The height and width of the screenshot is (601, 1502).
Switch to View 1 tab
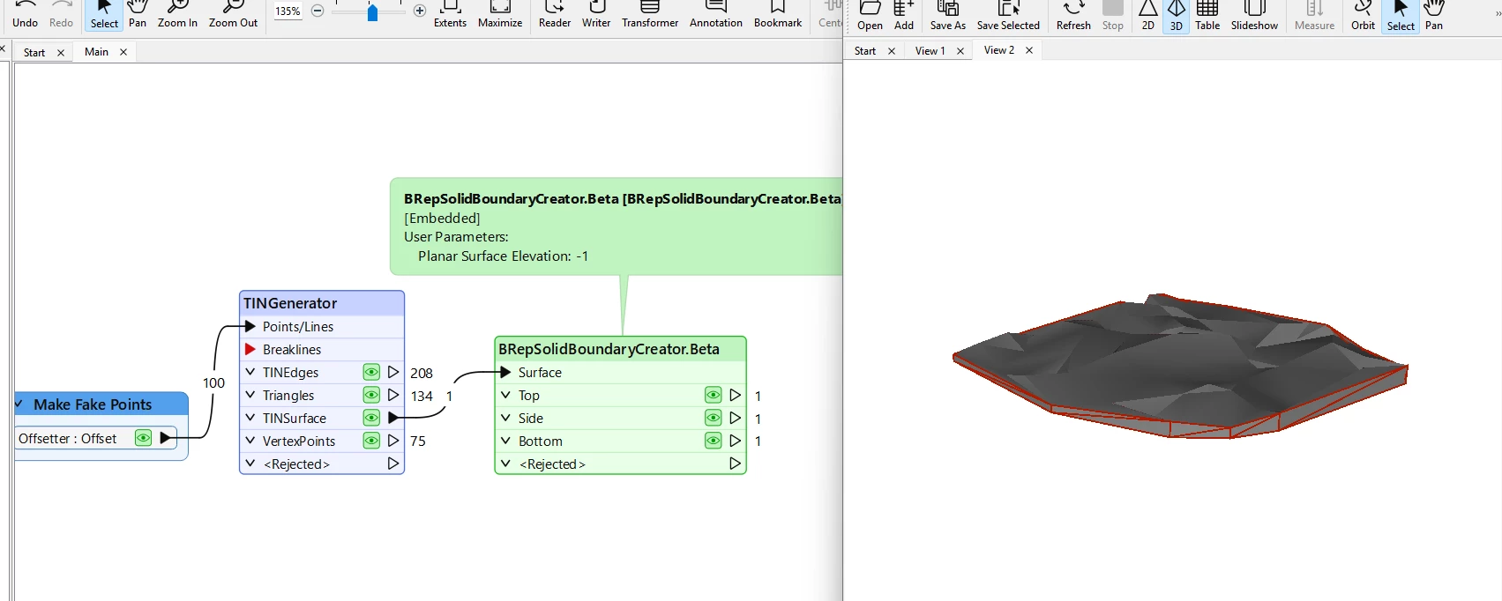[930, 51]
